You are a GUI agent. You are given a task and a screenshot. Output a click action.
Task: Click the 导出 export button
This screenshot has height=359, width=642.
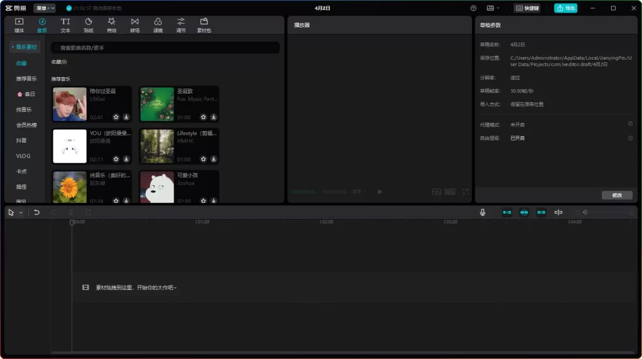tap(566, 8)
